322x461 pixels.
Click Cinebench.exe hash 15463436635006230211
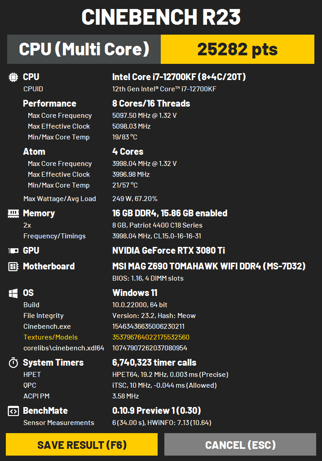[148, 327]
